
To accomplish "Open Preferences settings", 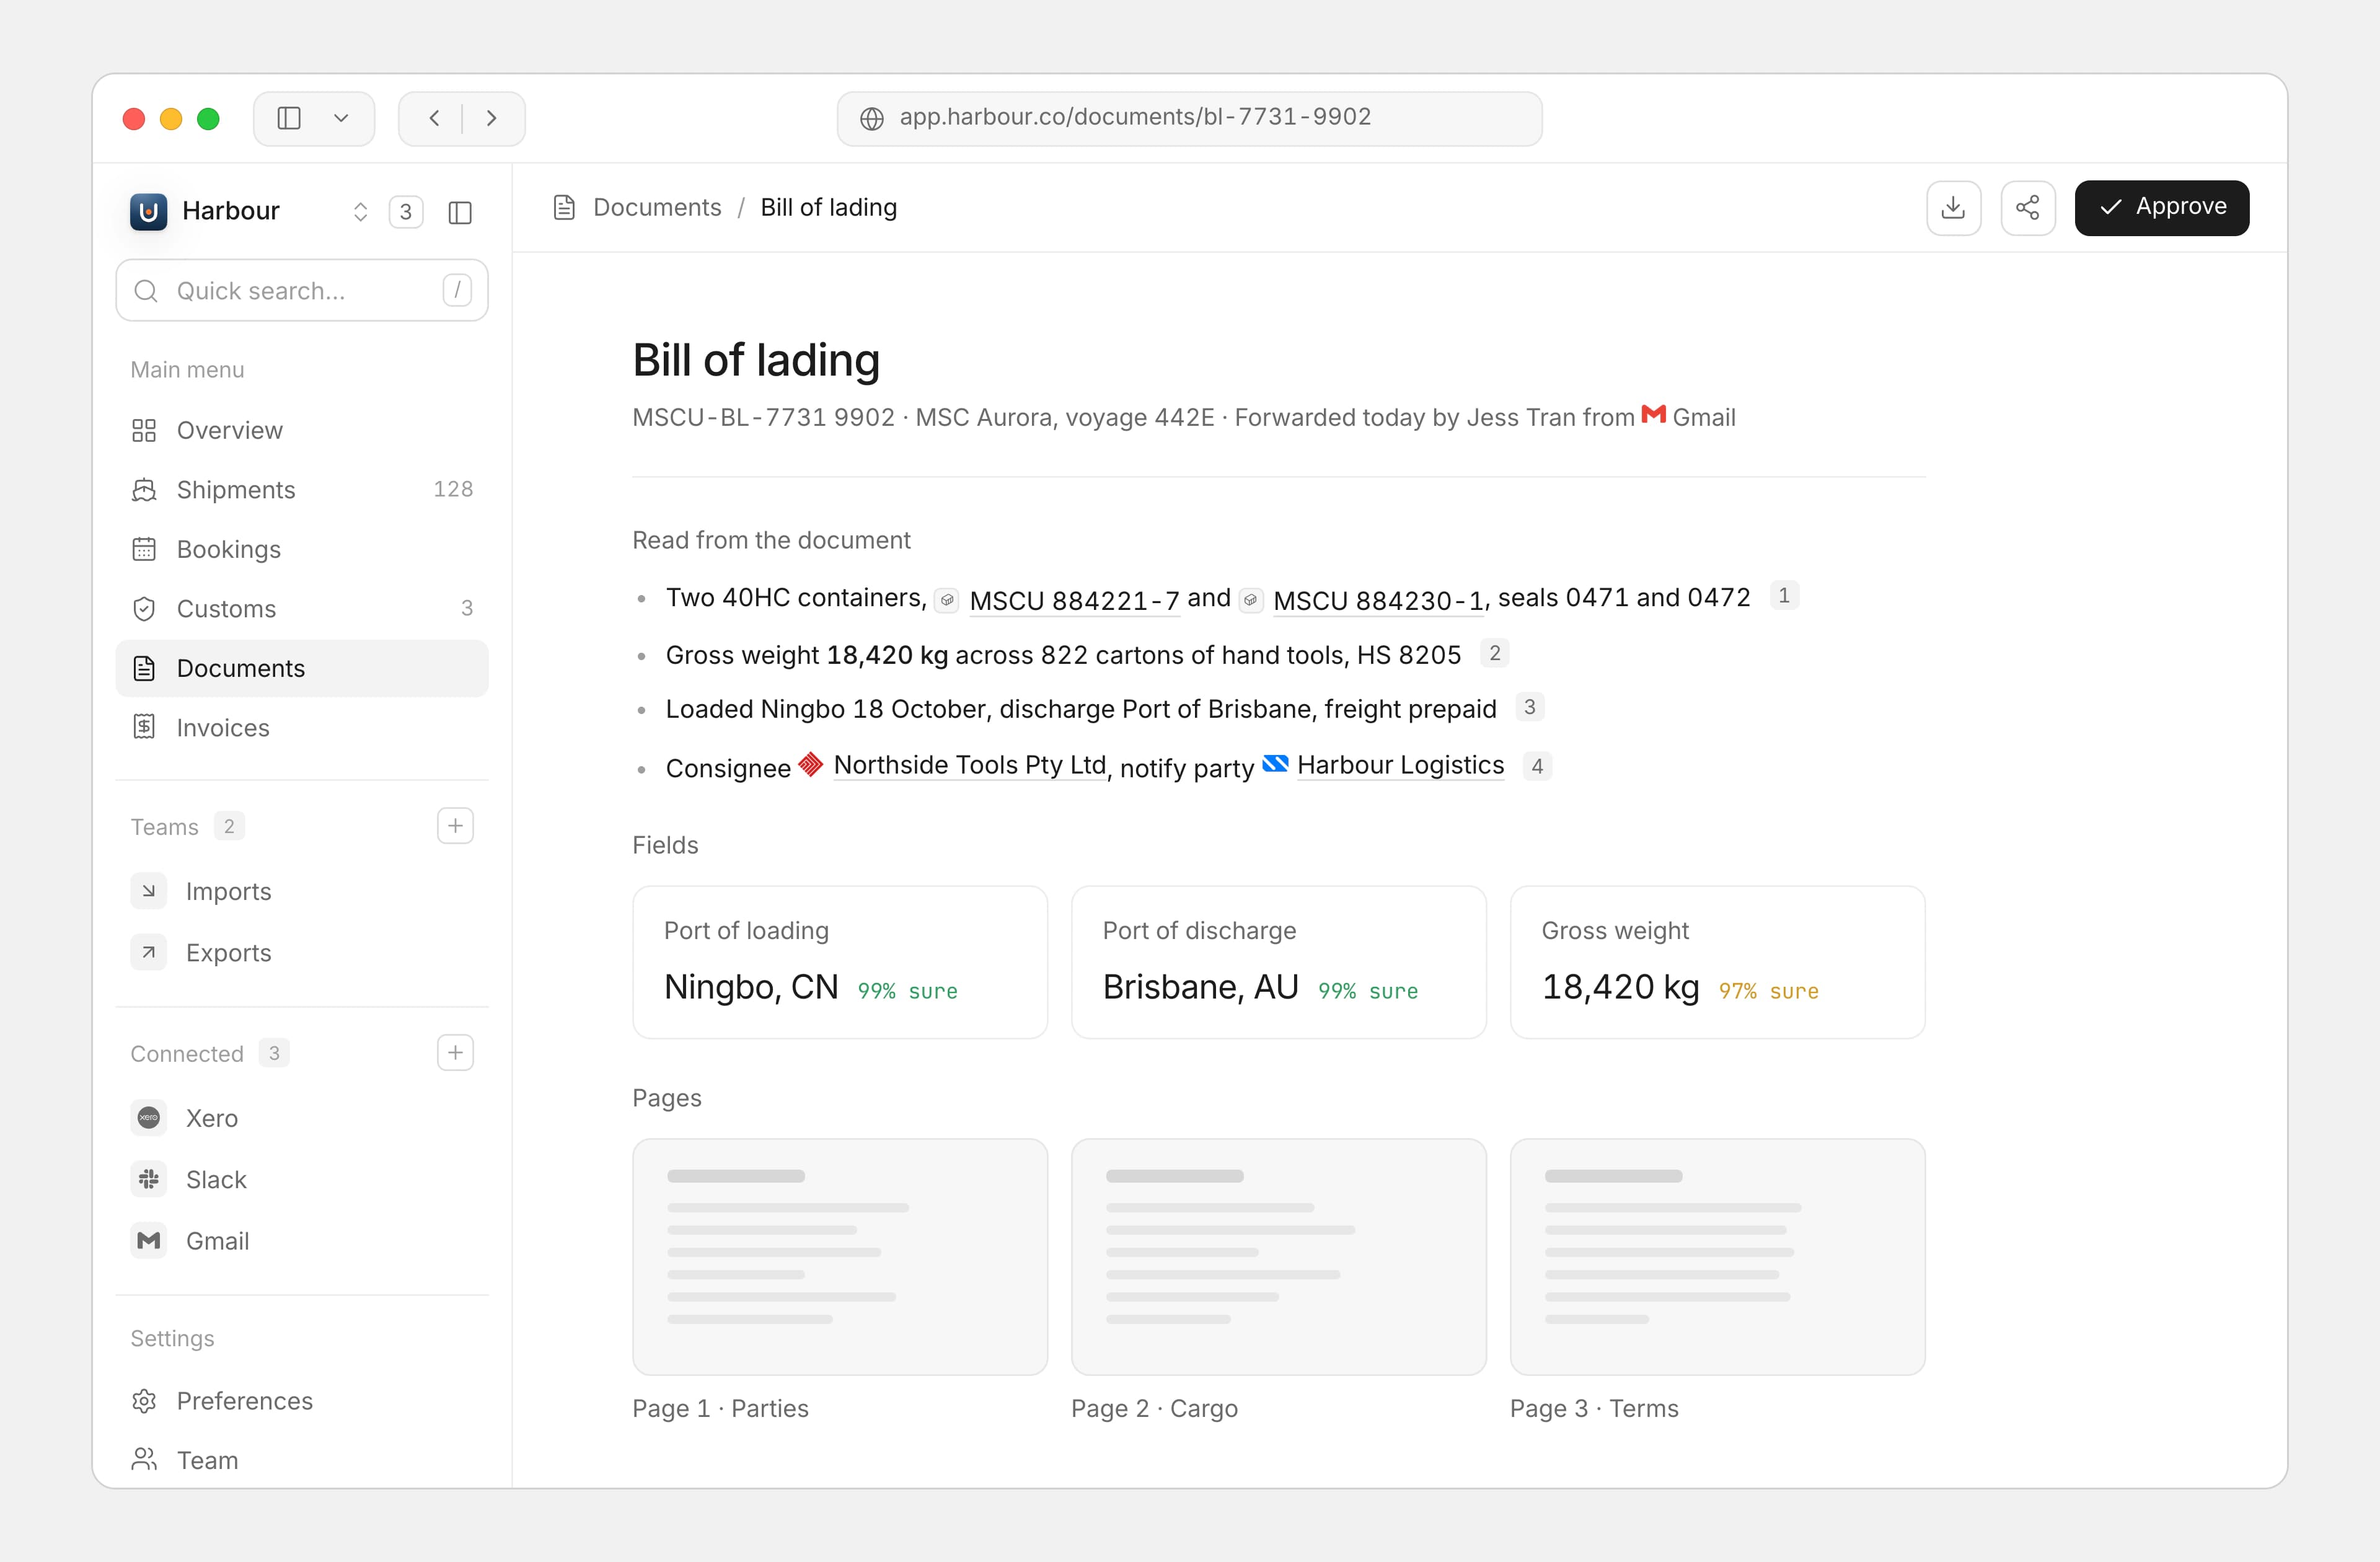I will [x=302, y=1401].
